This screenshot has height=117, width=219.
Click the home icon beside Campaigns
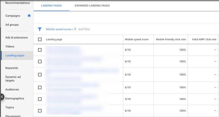click(29, 16)
